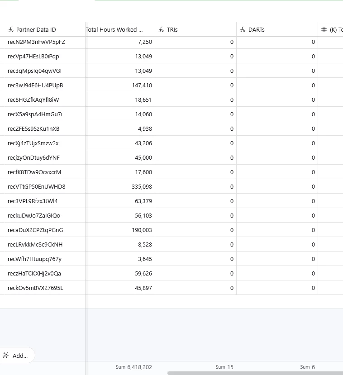The height and width of the screenshot is (375, 343).
Task: Click formula icon beside DARTs header
Action: coord(243,30)
